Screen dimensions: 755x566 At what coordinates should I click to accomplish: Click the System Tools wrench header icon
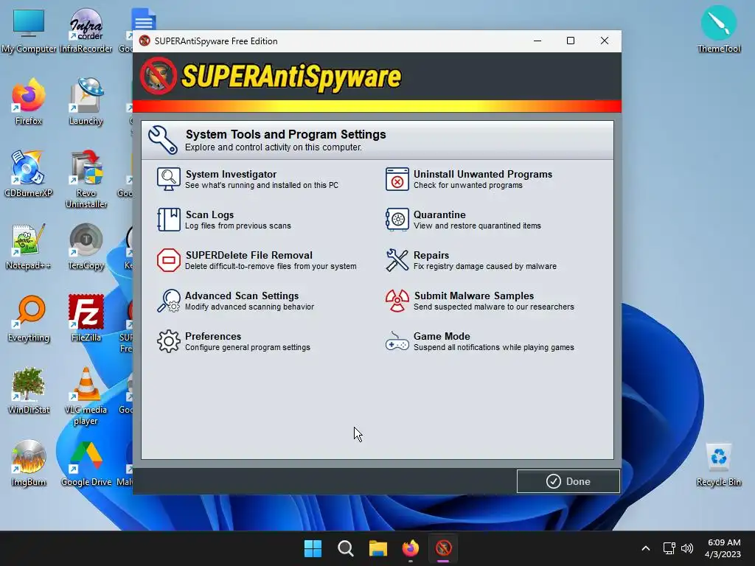tap(163, 139)
